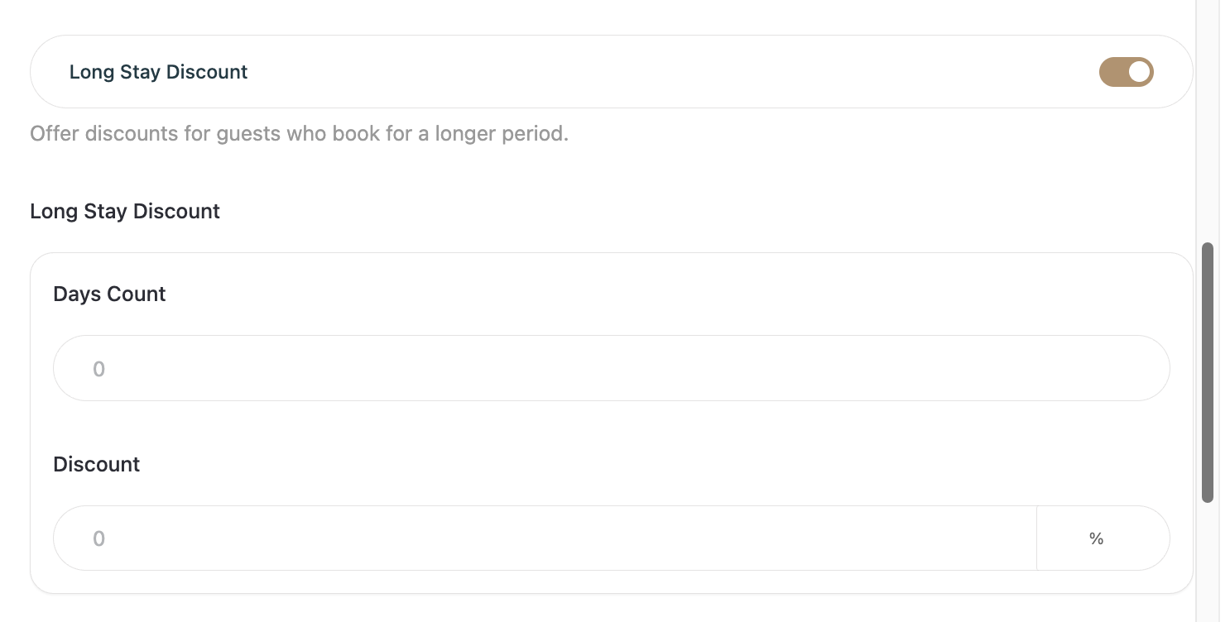This screenshot has height=622, width=1230.
Task: Click the Long Stay Discount section heading
Action: coord(125,212)
